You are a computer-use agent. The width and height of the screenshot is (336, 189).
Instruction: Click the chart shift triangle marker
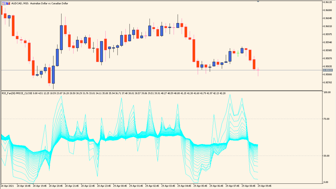[x=258, y=2]
